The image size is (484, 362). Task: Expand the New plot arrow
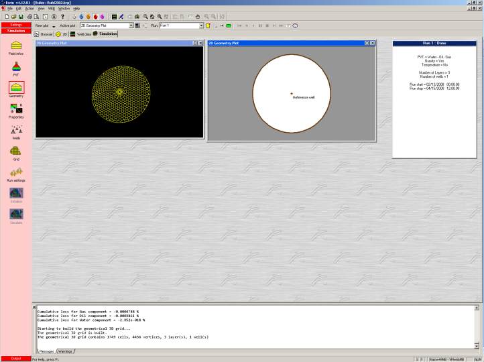[x=54, y=26]
